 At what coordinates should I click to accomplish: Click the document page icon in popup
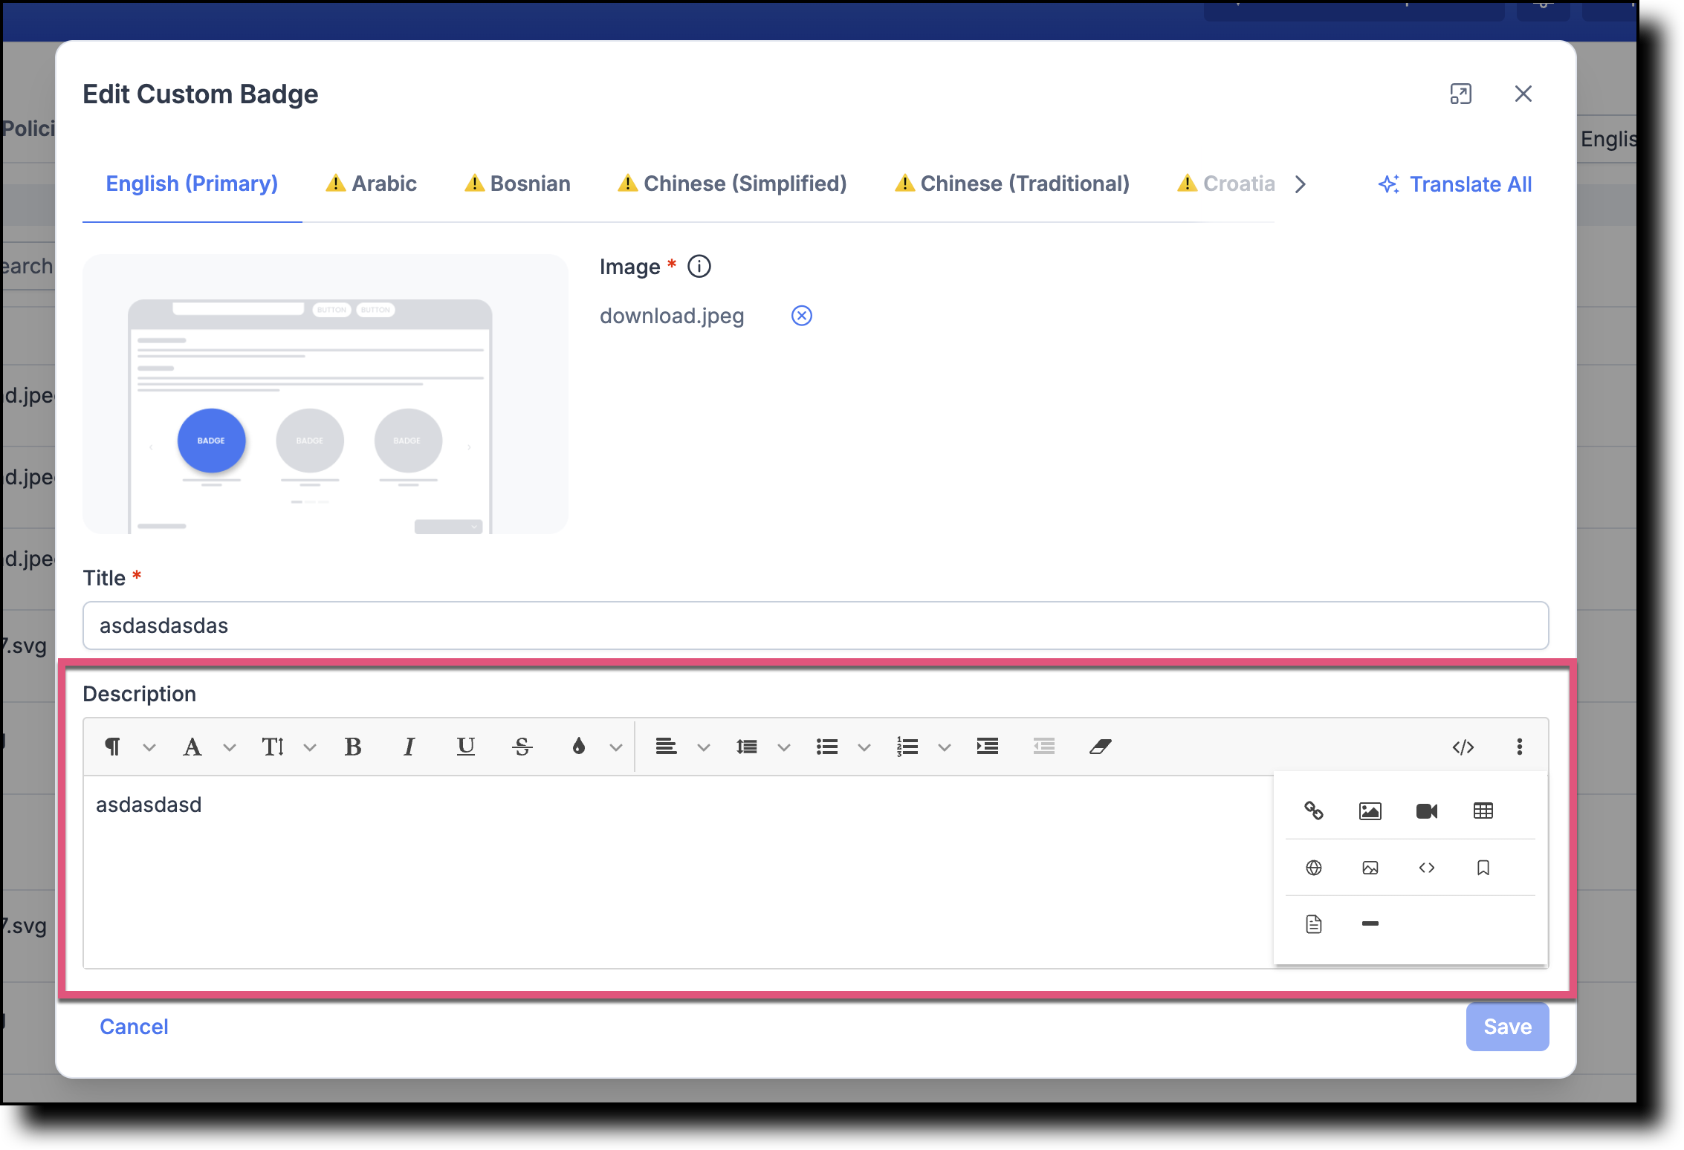point(1313,924)
